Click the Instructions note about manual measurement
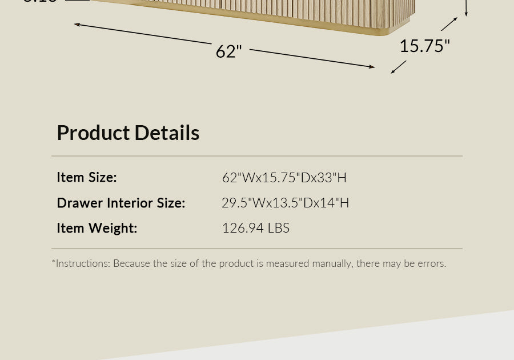This screenshot has width=514, height=360. [x=249, y=263]
